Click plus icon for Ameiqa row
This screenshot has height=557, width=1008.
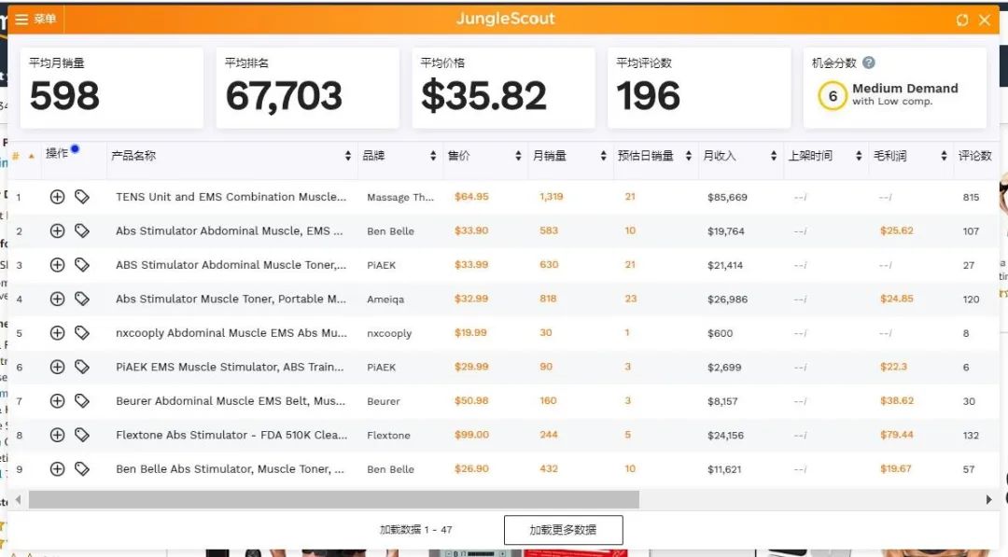click(57, 299)
